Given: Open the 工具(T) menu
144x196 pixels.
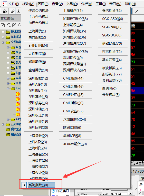Looking at the screenshot, I should (101, 4).
